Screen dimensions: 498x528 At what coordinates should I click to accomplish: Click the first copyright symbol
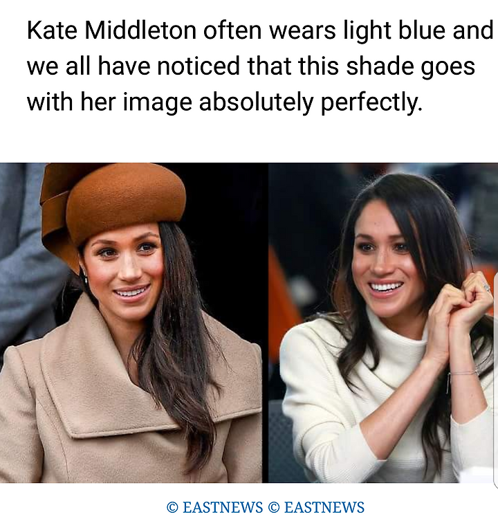point(172,507)
